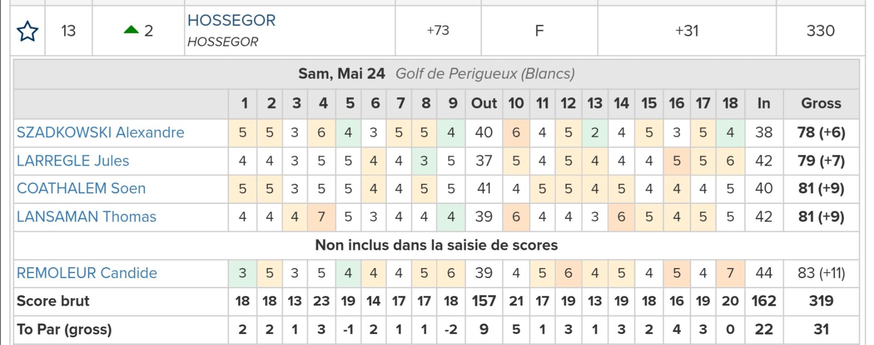
Task: Open LARREGLE Jules' player page
Action: click(73, 161)
